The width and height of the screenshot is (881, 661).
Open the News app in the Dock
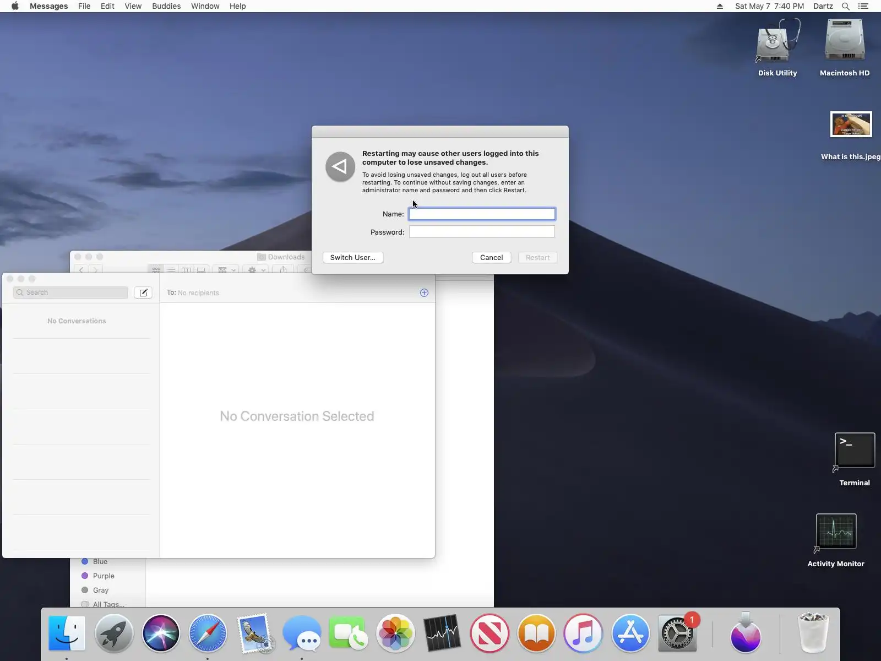pos(490,633)
